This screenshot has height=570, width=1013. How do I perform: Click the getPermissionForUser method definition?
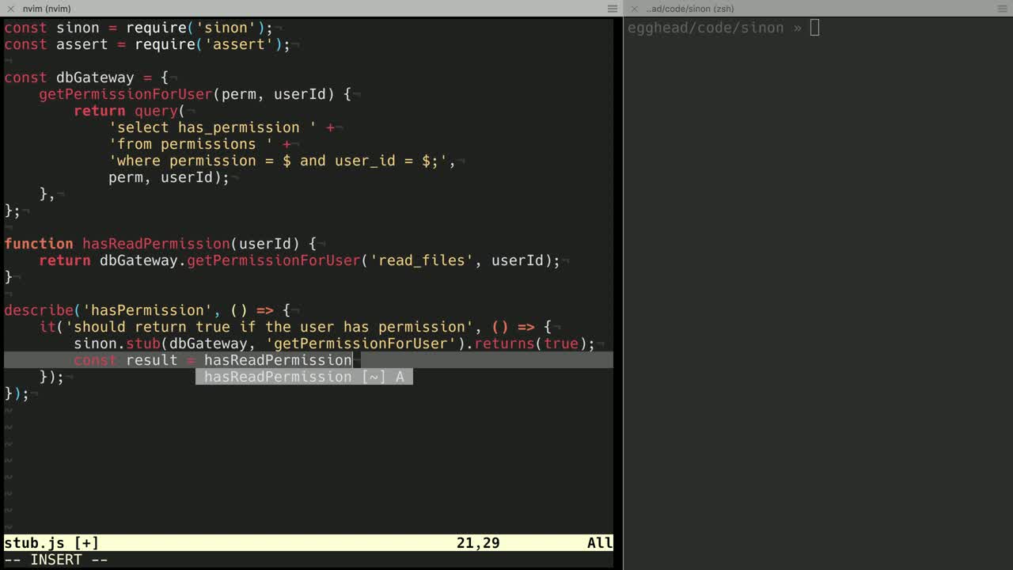point(126,94)
